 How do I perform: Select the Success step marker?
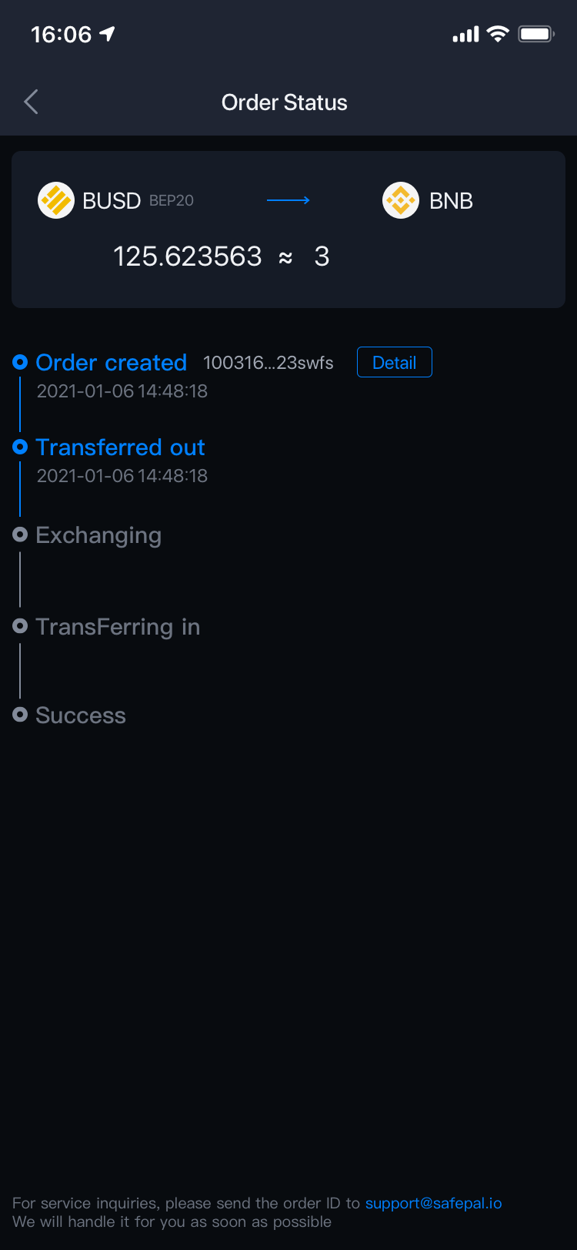pyautogui.click(x=21, y=715)
